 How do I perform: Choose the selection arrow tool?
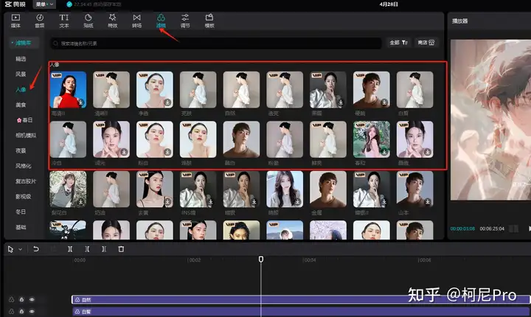pyautogui.click(x=10, y=249)
